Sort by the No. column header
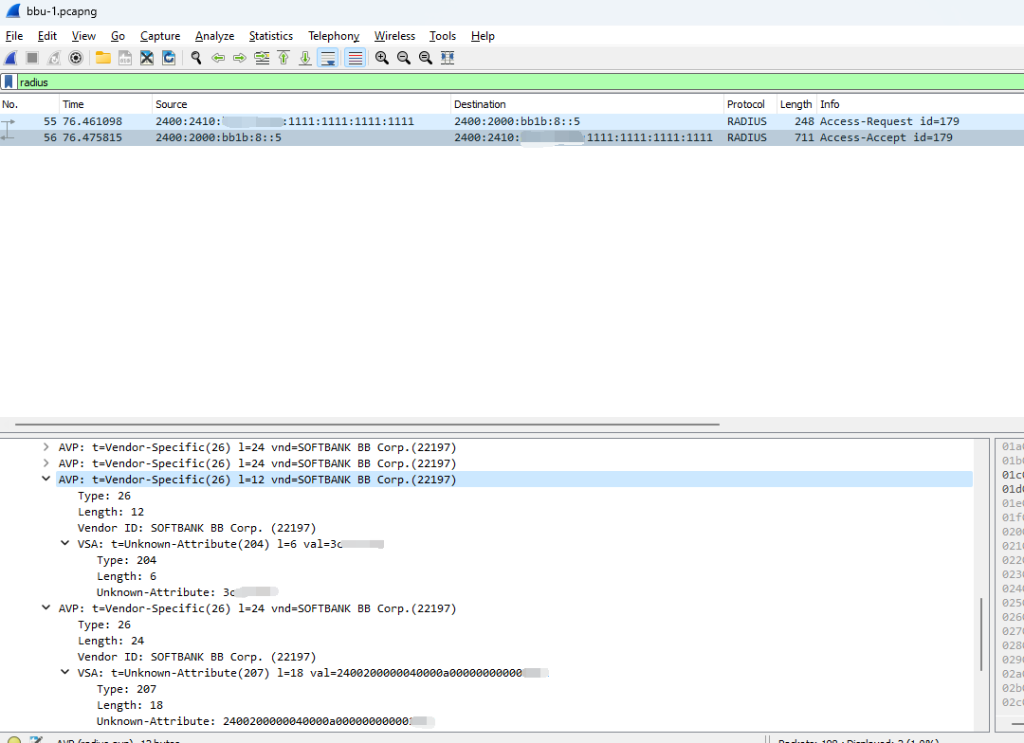This screenshot has height=743, width=1024. 29,104
